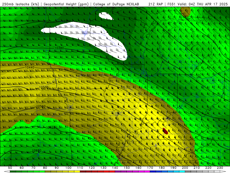Click the 110 value on the color scale
The width and height of the screenshot is (230, 173).
pyautogui.click(x=80, y=168)
